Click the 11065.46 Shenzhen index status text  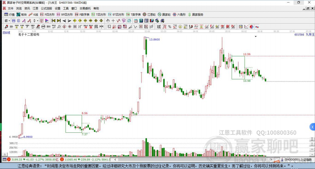point(71,159)
